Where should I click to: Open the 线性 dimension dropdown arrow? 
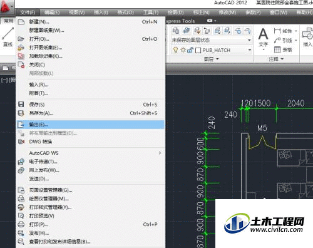pyautogui.click(x=296, y=31)
